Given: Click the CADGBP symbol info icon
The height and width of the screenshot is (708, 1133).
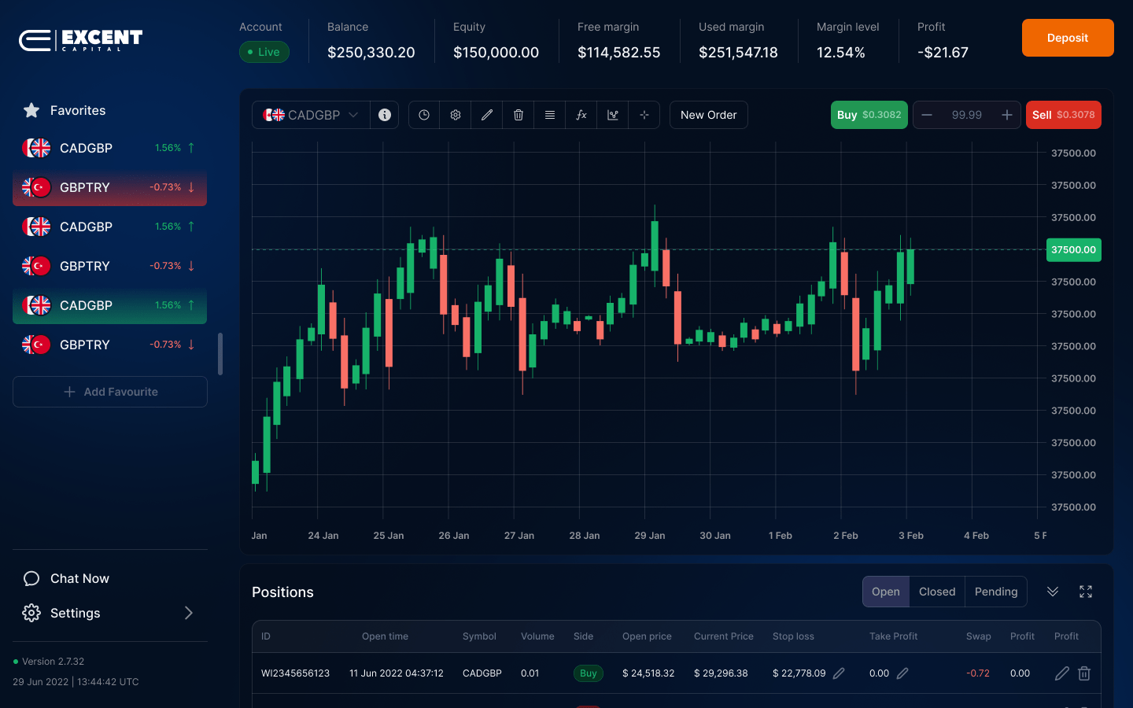Looking at the screenshot, I should [385, 115].
